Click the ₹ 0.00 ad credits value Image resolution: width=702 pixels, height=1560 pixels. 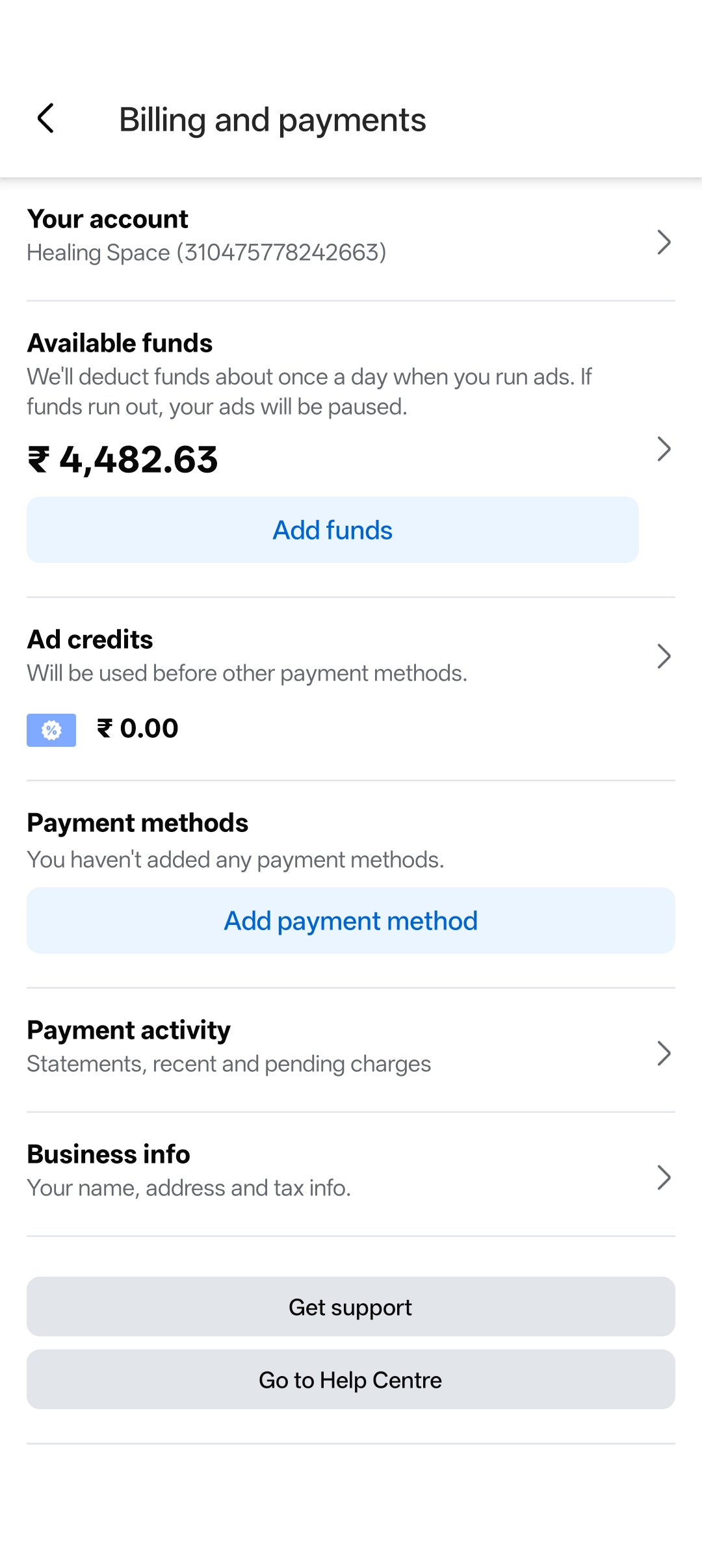pyautogui.click(x=136, y=728)
